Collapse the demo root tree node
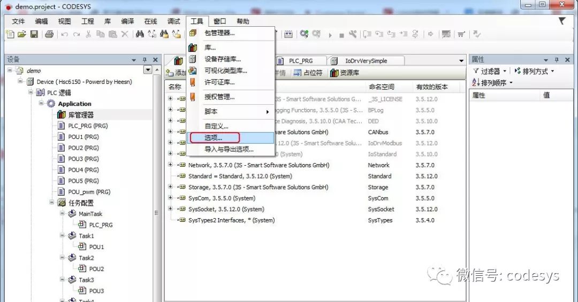The image size is (578, 302). pyautogui.click(x=10, y=71)
